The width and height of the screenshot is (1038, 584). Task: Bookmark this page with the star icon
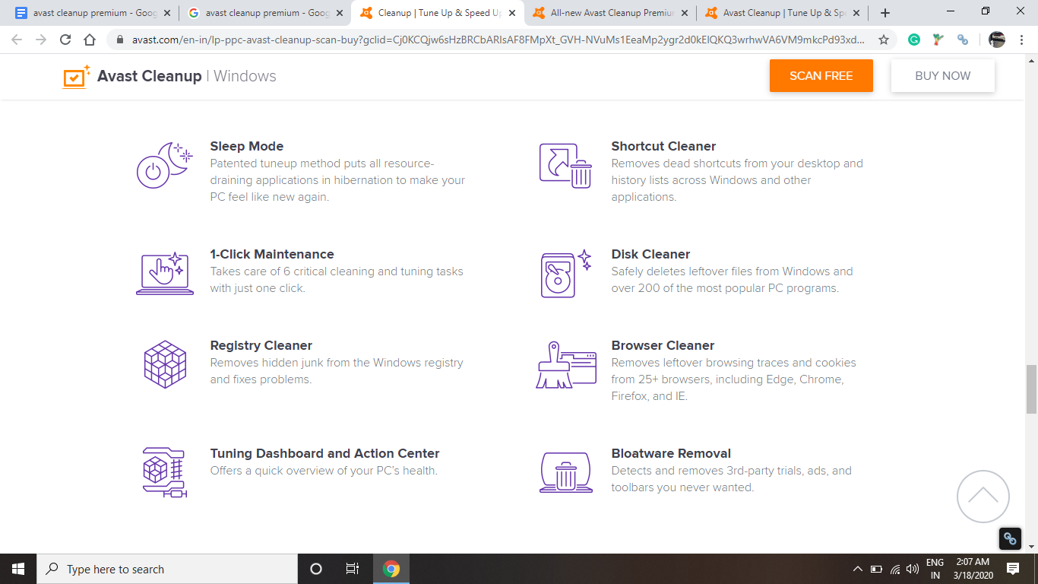884,40
